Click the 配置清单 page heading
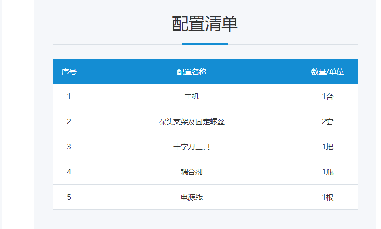 coord(204,24)
